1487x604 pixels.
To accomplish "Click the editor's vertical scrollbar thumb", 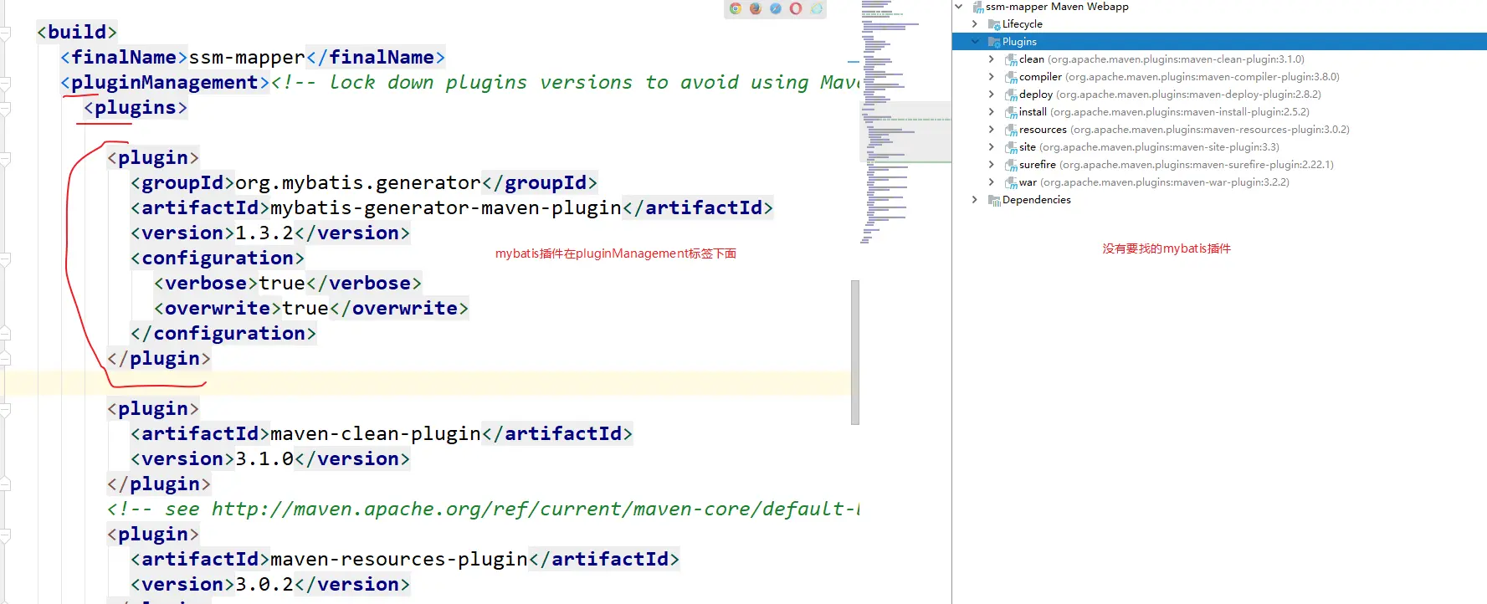I will click(x=855, y=352).
